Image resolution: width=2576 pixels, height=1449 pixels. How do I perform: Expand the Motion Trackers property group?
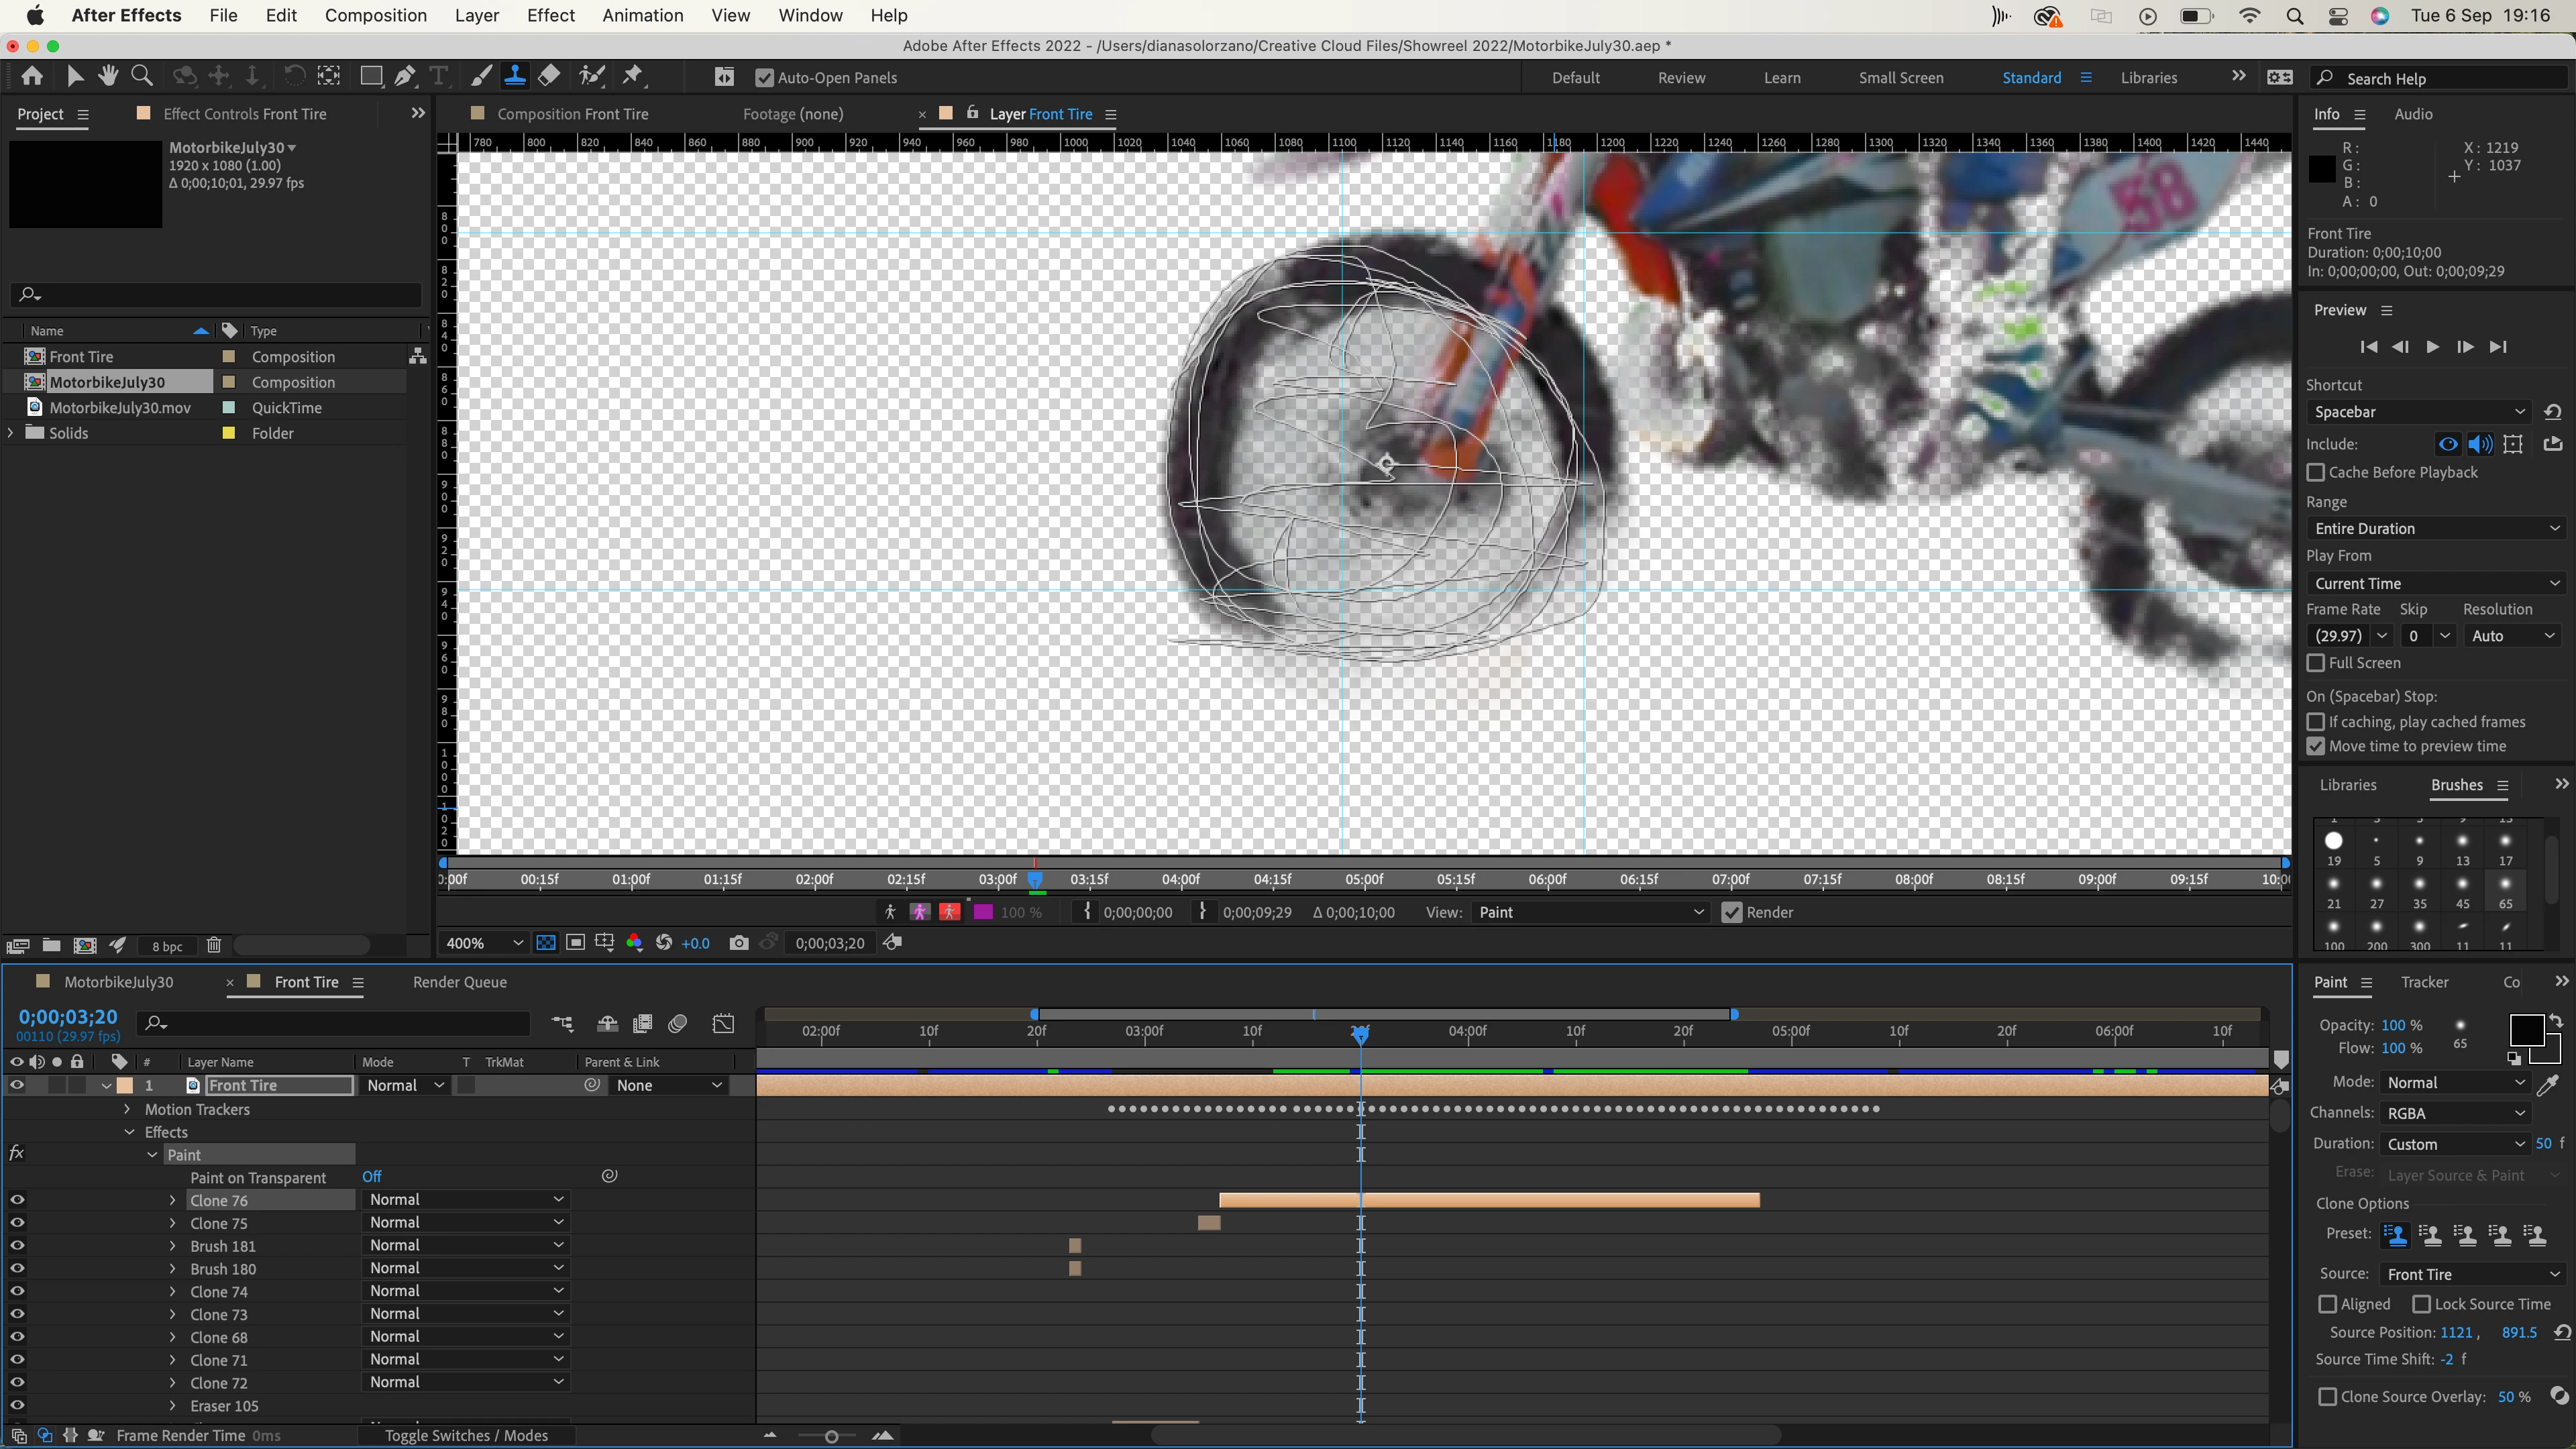(127, 1109)
